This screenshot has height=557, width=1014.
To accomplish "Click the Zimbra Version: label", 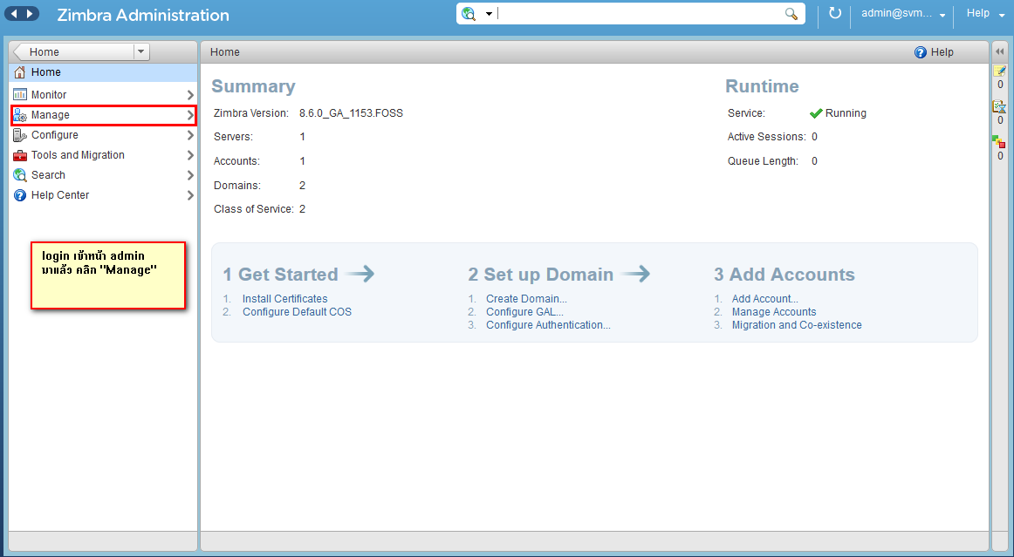I will (251, 113).
